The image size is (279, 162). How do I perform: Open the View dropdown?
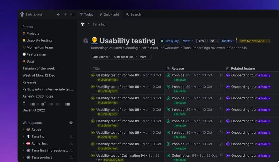tap(188, 41)
